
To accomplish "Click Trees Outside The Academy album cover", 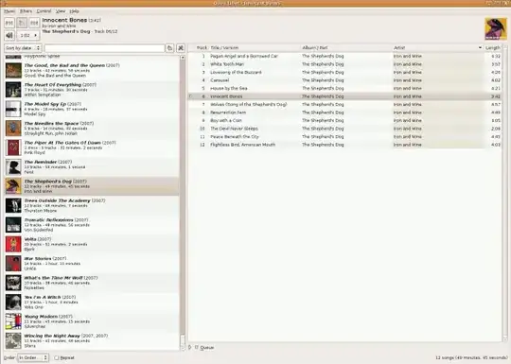I will click(x=13, y=205).
